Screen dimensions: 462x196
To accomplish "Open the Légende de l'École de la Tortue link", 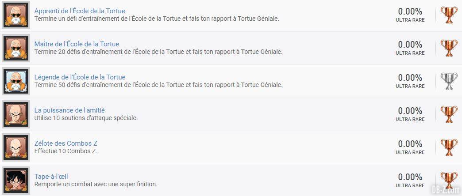I will coord(80,77).
